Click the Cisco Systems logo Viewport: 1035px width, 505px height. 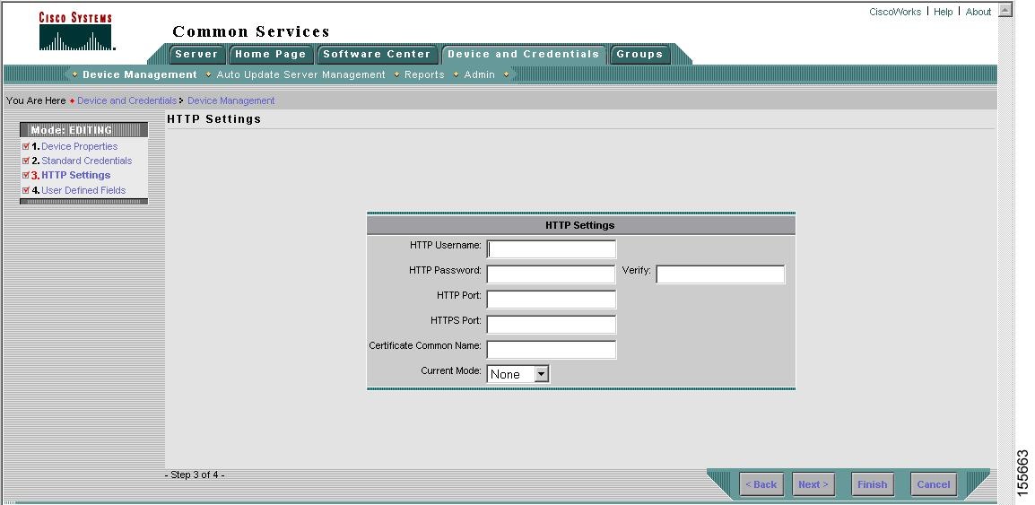(76, 31)
